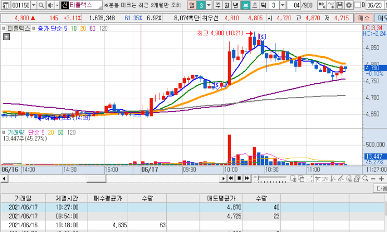Click the speaker sound alert icon
Viewport: 387px width, 232px height.
pyautogui.click(x=51, y=5)
